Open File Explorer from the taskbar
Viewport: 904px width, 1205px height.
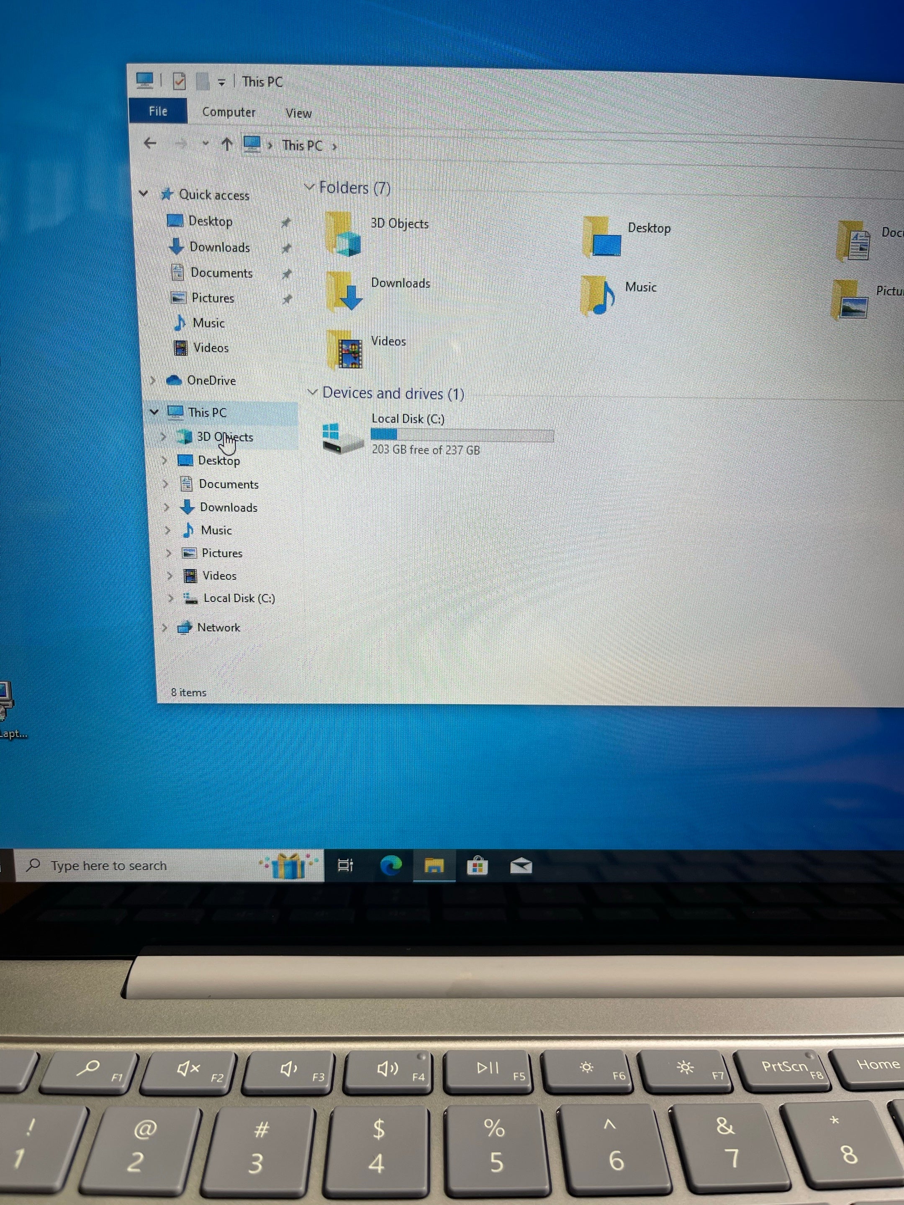(434, 865)
